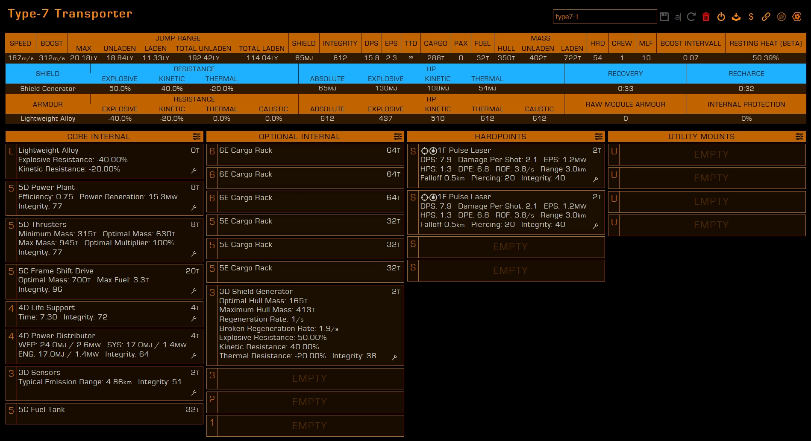Open the Utility Mounts section menu icon
The height and width of the screenshot is (441, 811).
click(x=799, y=136)
